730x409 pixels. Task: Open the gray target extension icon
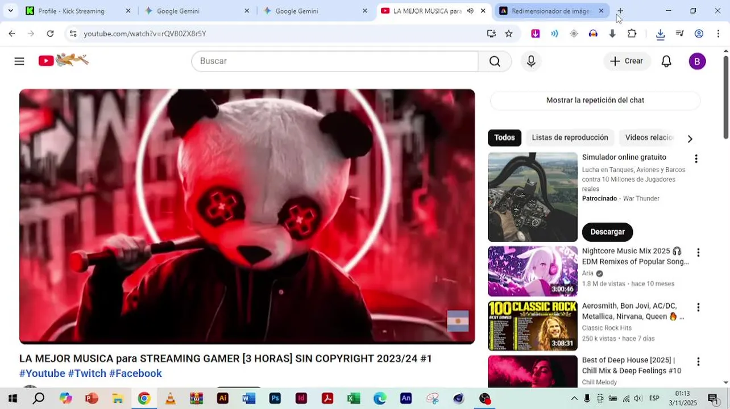click(x=574, y=34)
